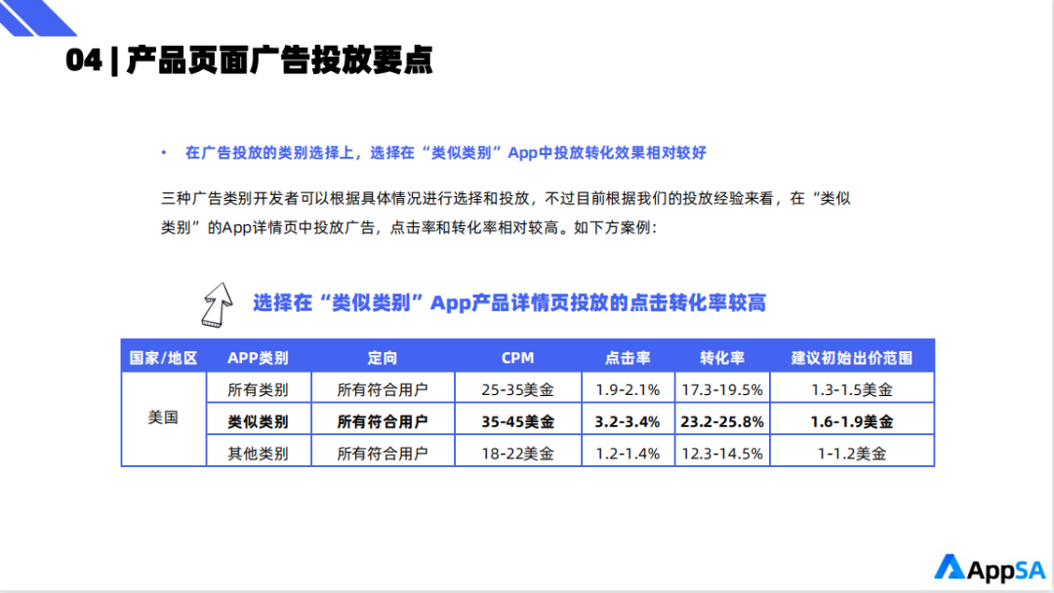Select the slide title '04 | 产品页面广告投放要点'
Viewport: 1054px width, 593px height.
tap(250, 60)
